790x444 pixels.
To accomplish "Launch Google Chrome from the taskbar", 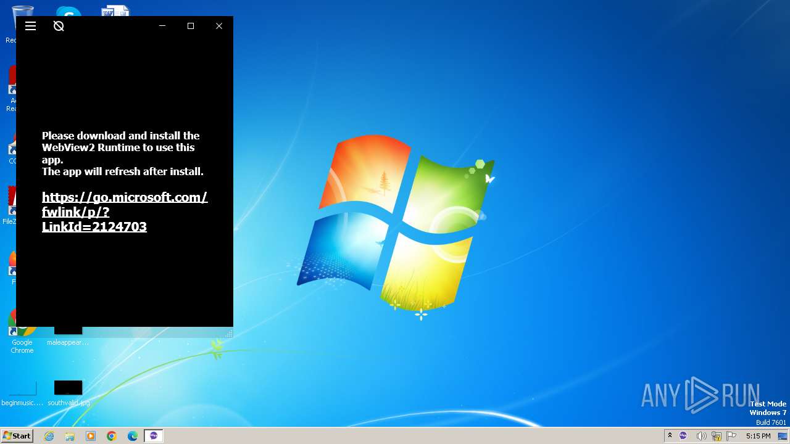I will [x=112, y=436].
